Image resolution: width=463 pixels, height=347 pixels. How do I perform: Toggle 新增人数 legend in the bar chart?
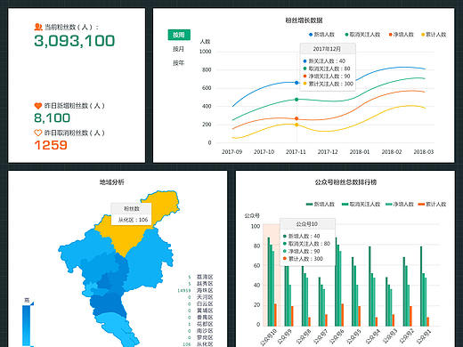point(321,204)
